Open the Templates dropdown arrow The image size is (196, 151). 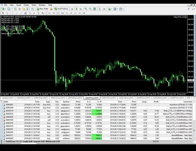(x=123, y=9)
